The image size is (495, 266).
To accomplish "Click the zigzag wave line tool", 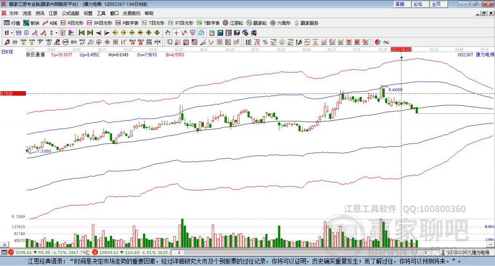I will click(211, 42).
